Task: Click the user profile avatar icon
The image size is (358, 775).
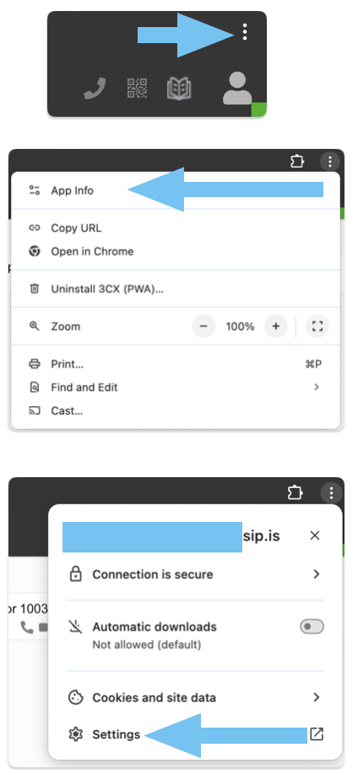Action: click(x=237, y=89)
